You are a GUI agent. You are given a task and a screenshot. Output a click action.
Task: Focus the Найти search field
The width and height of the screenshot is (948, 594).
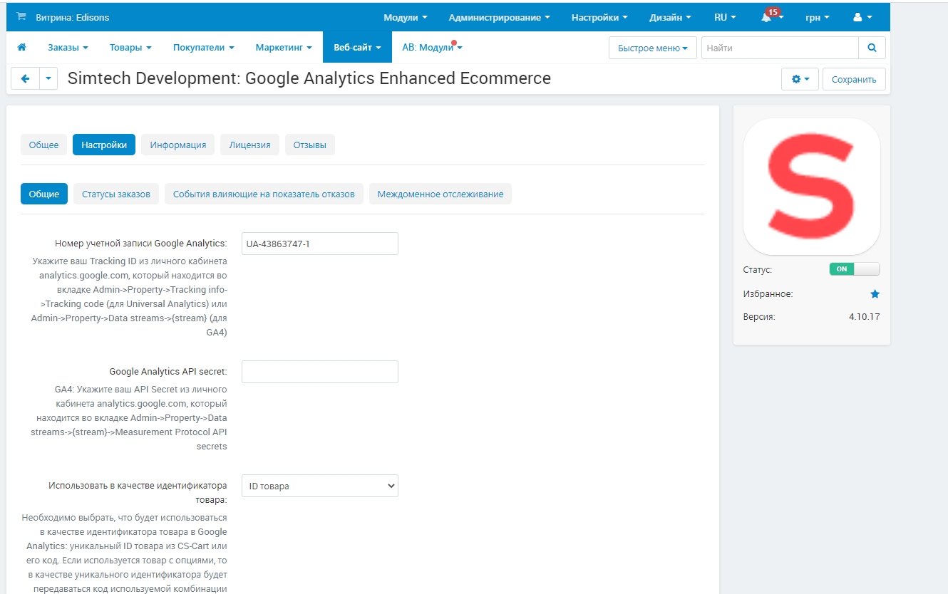[780, 48]
